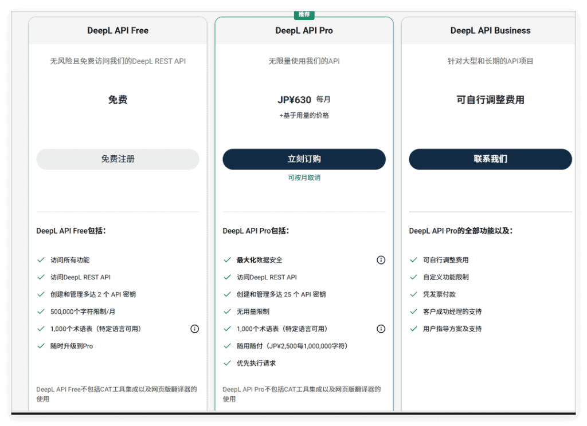The height and width of the screenshot is (426, 587).
Task: Select the DeepL API Business plan header
Action: point(491,31)
